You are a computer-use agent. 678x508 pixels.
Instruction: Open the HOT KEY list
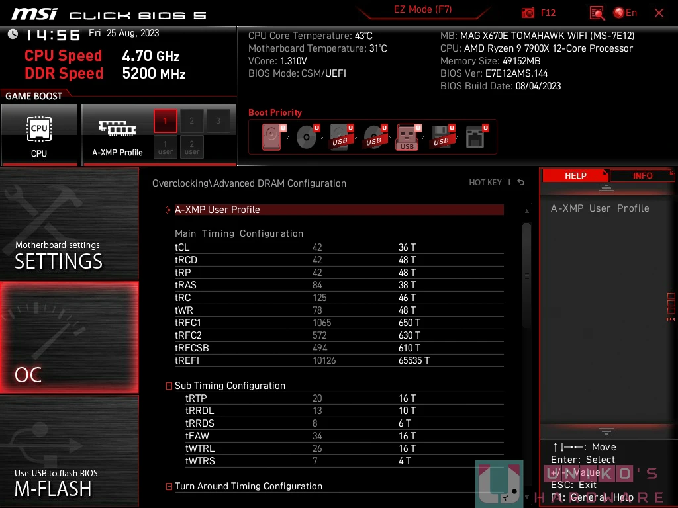(x=485, y=183)
